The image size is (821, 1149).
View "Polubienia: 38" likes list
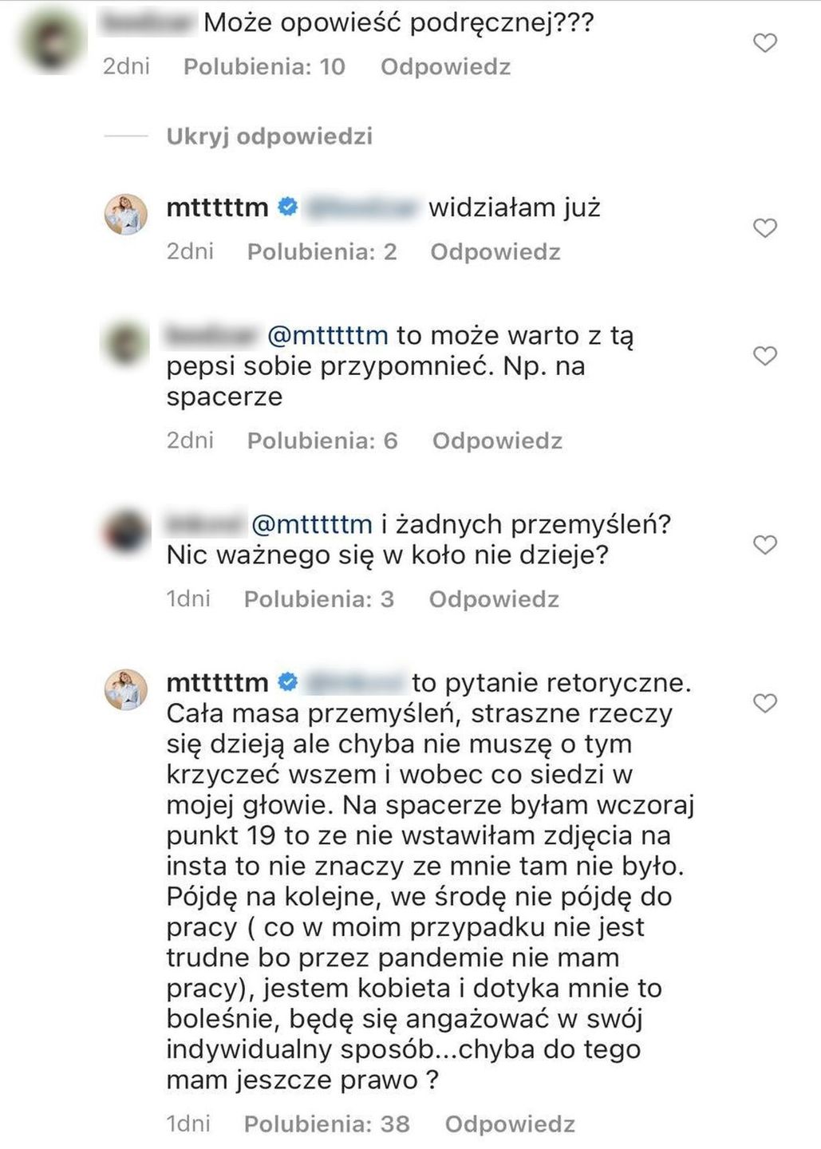click(x=326, y=1124)
